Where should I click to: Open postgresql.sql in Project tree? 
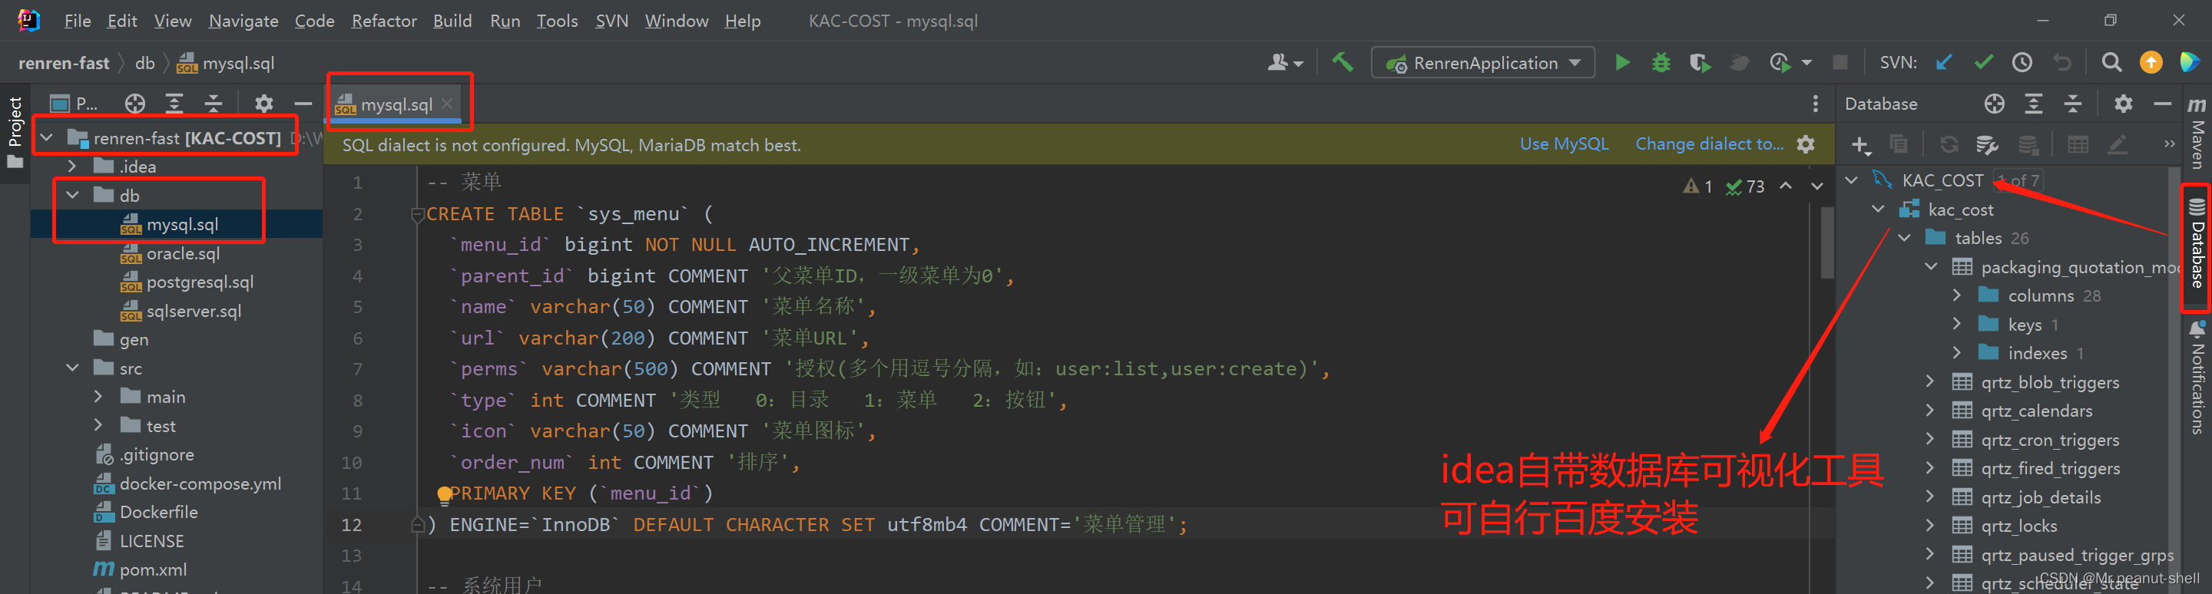click(x=200, y=282)
